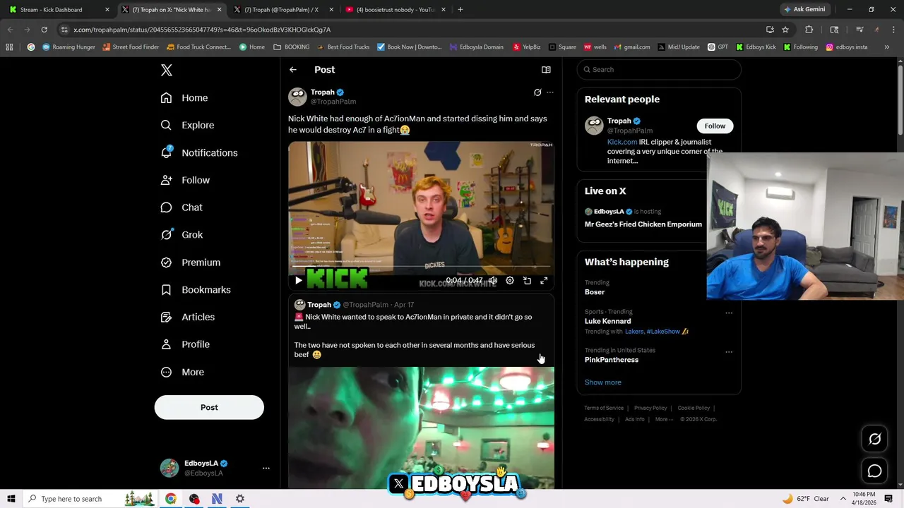Open the floating chat messages button
The height and width of the screenshot is (508, 904).
point(874,471)
